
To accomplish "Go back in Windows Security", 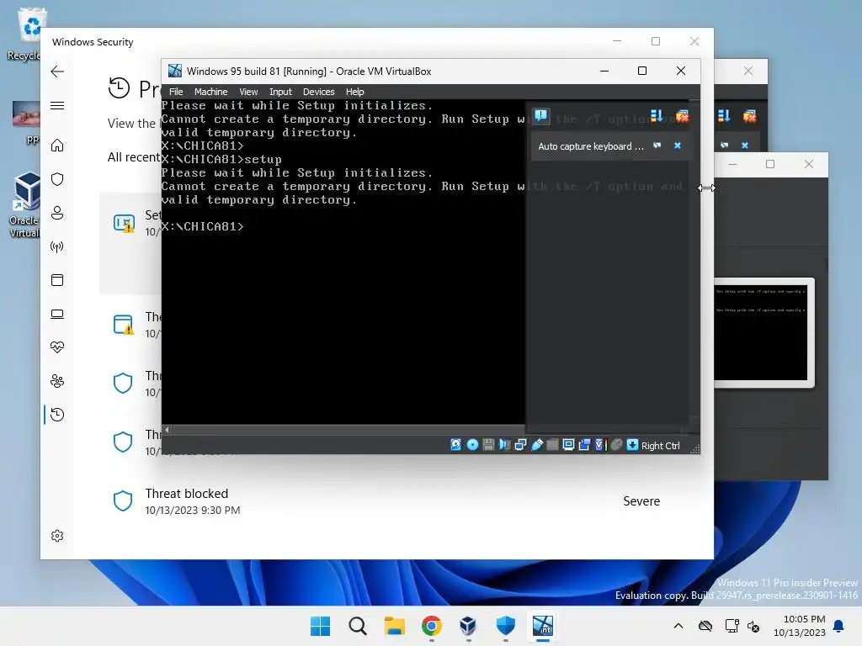I will (57, 71).
